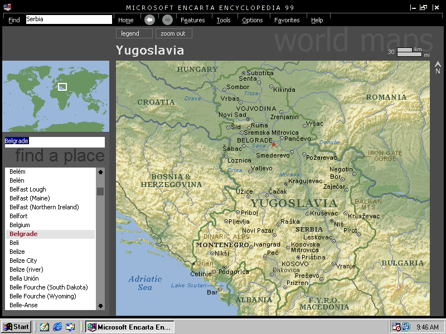Click the Subotica city label
Image resolution: width=446 pixels, height=334 pixels.
tap(260, 73)
